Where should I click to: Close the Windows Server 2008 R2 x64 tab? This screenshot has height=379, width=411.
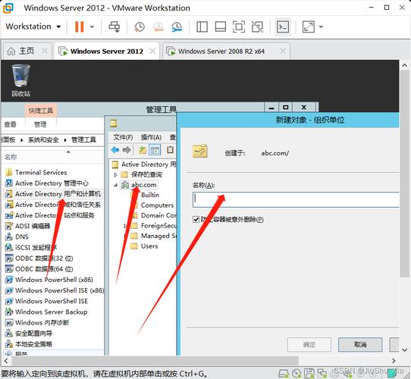[x=283, y=51]
